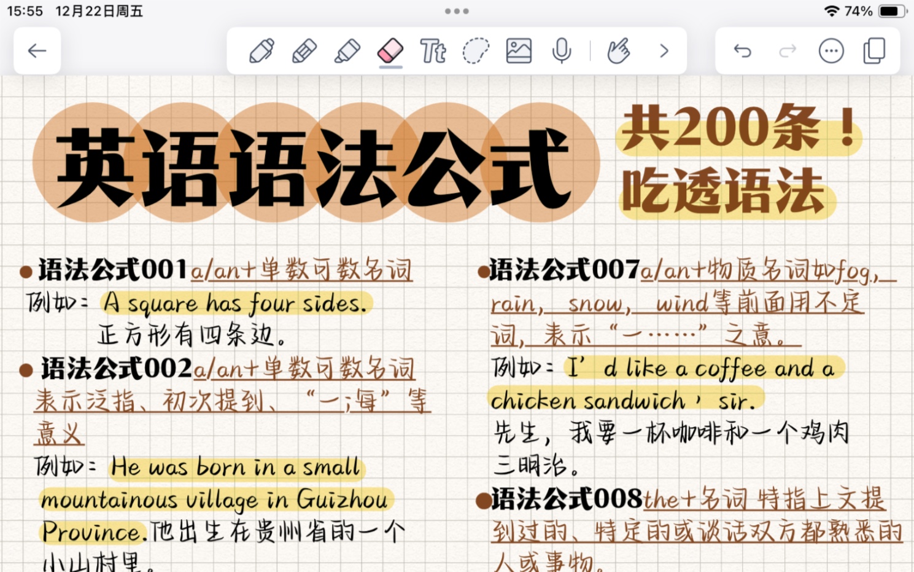Expand more tools with right chevron
This screenshot has height=572, width=914.
point(664,51)
